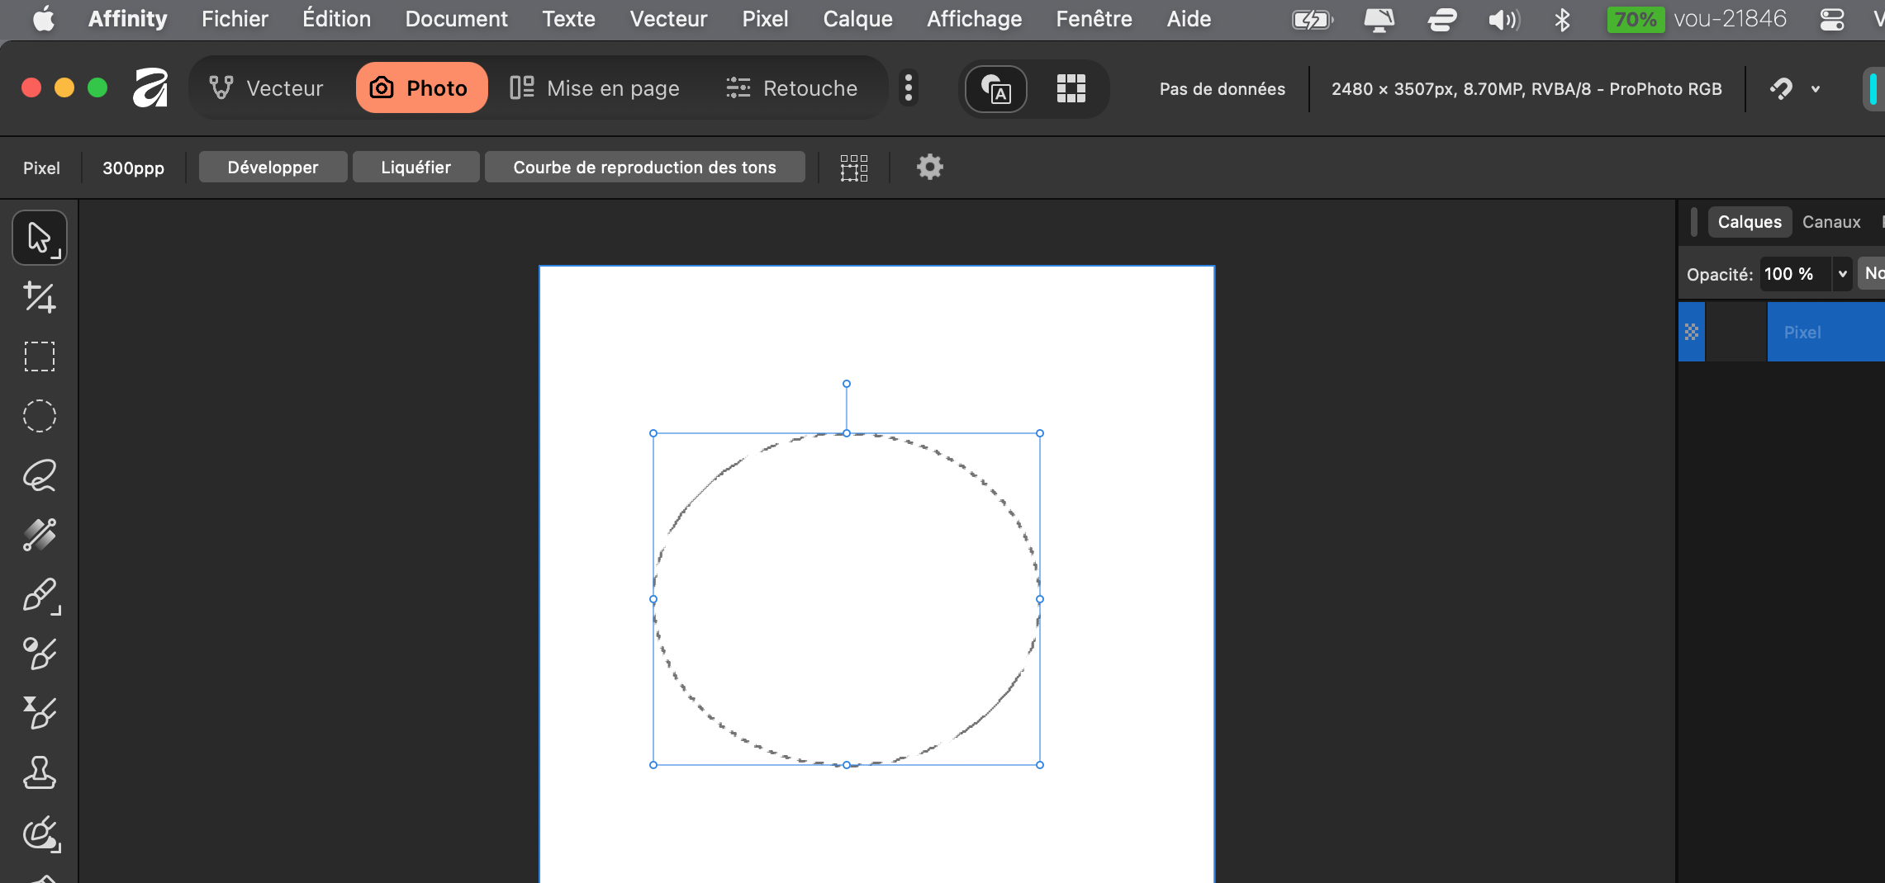Click the Pixel label in context toolbar

(x=41, y=168)
